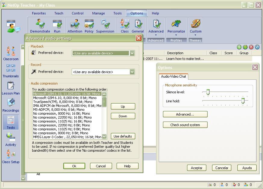Click the green checkmark toolbar icon

tap(245, 47)
